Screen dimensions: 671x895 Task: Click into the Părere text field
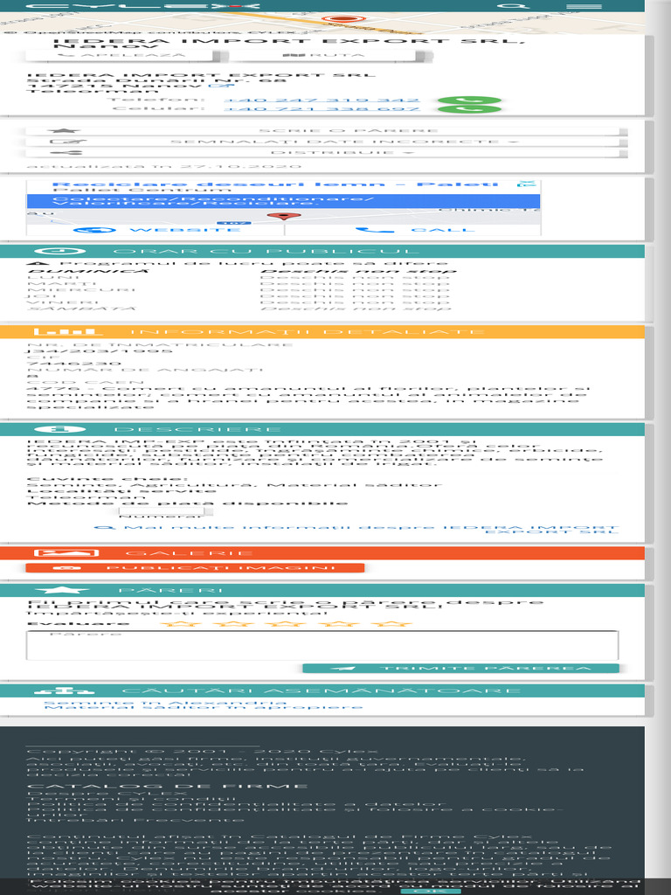pos(322,646)
